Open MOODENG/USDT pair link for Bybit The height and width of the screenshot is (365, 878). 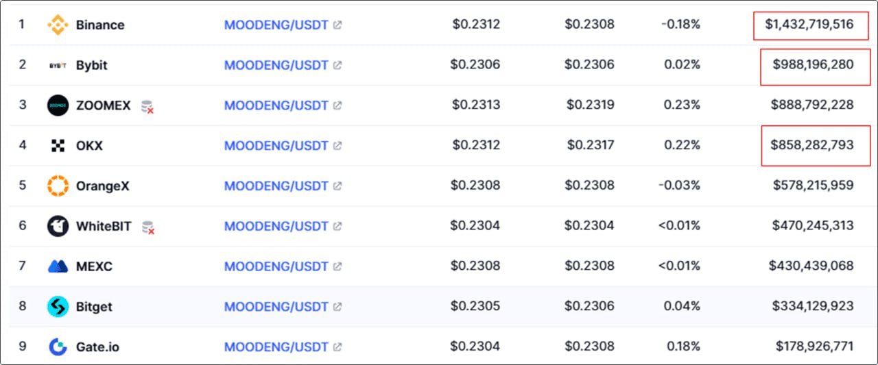[x=276, y=66]
